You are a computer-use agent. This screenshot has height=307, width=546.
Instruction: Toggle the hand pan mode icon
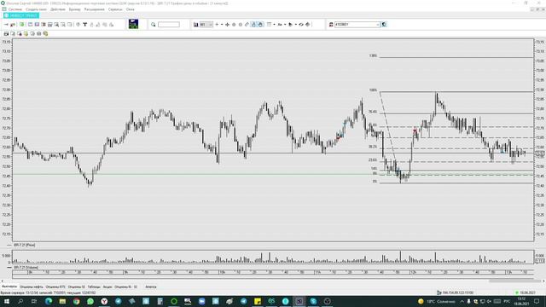[x=260, y=25]
